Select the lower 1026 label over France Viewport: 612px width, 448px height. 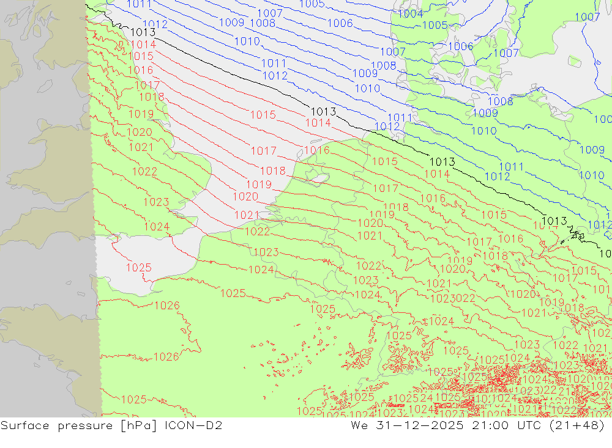click(x=166, y=357)
